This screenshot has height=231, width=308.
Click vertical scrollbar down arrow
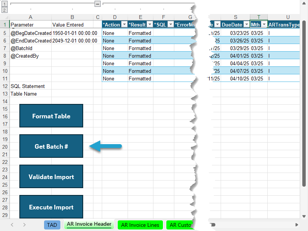[304, 217]
